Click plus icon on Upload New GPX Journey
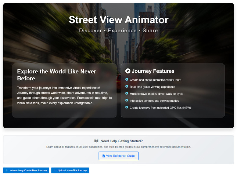This screenshot has height=175, width=237. point(55,170)
